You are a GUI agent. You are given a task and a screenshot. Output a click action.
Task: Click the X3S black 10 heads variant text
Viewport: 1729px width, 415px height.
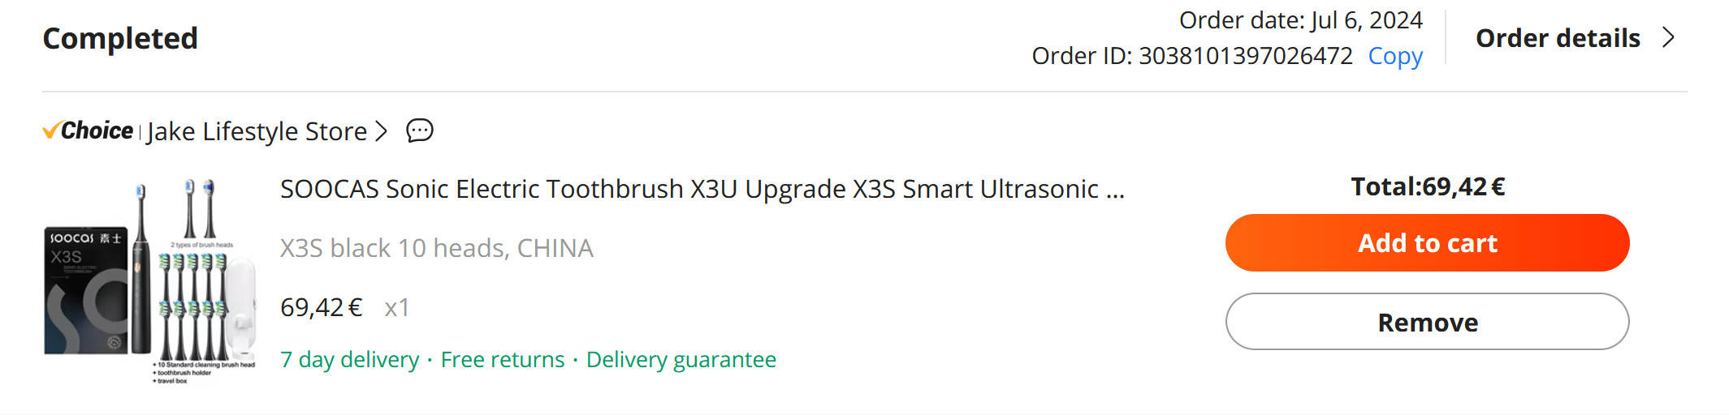(436, 248)
